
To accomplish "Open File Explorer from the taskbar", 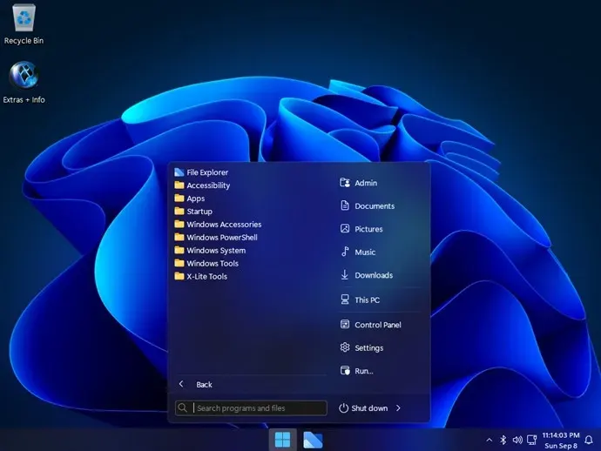I will [313, 440].
